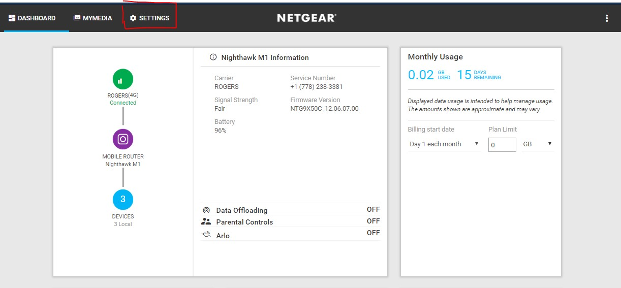Screen dimensions: 621x288
Task: Click the Arlo icon
Action: pos(206,235)
